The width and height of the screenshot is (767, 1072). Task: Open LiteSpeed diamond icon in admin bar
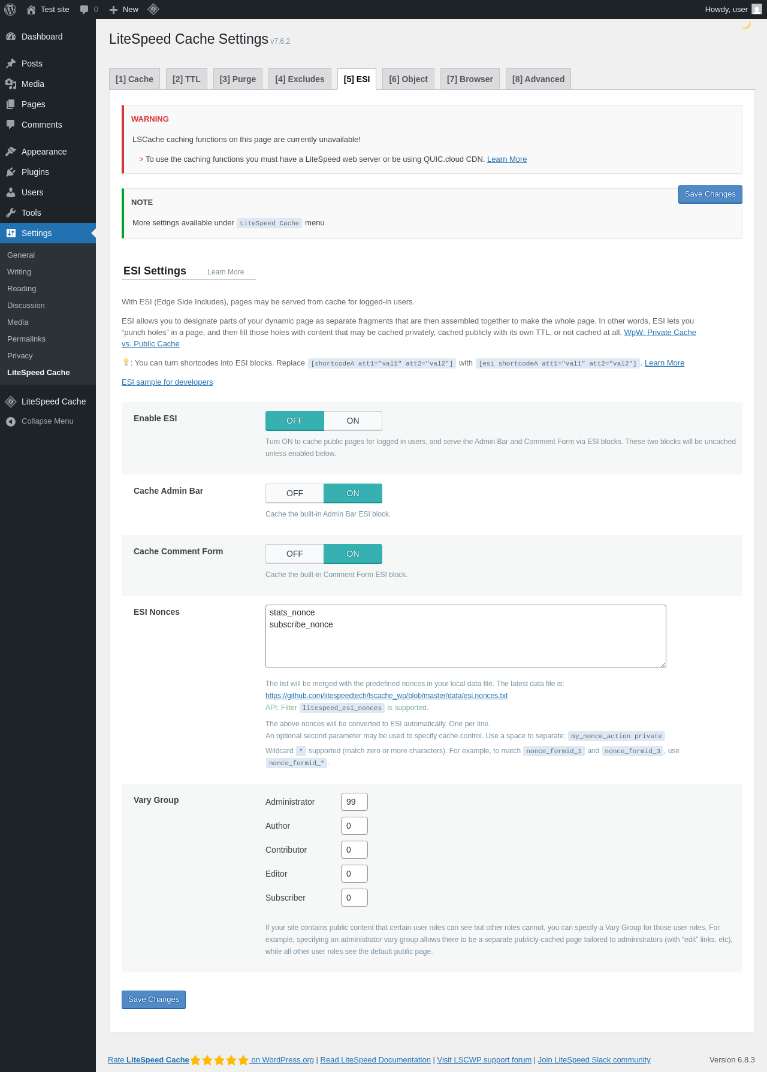point(153,9)
